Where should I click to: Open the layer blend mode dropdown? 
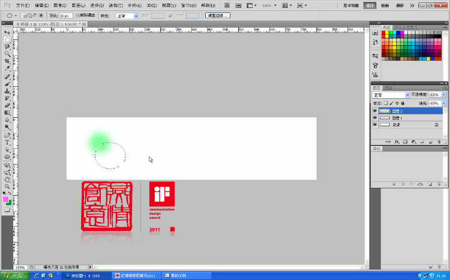(x=391, y=95)
